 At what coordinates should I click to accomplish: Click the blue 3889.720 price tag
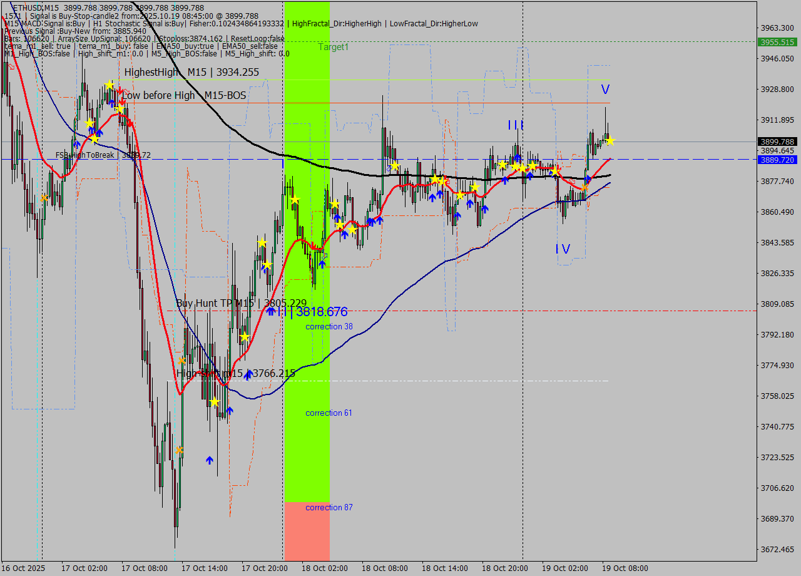(x=777, y=160)
